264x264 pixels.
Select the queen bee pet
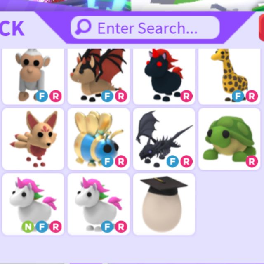[99, 139]
